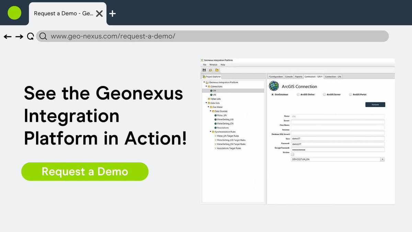Collapse the Connections folder
This screenshot has height=232, width=412.
pos(206,87)
